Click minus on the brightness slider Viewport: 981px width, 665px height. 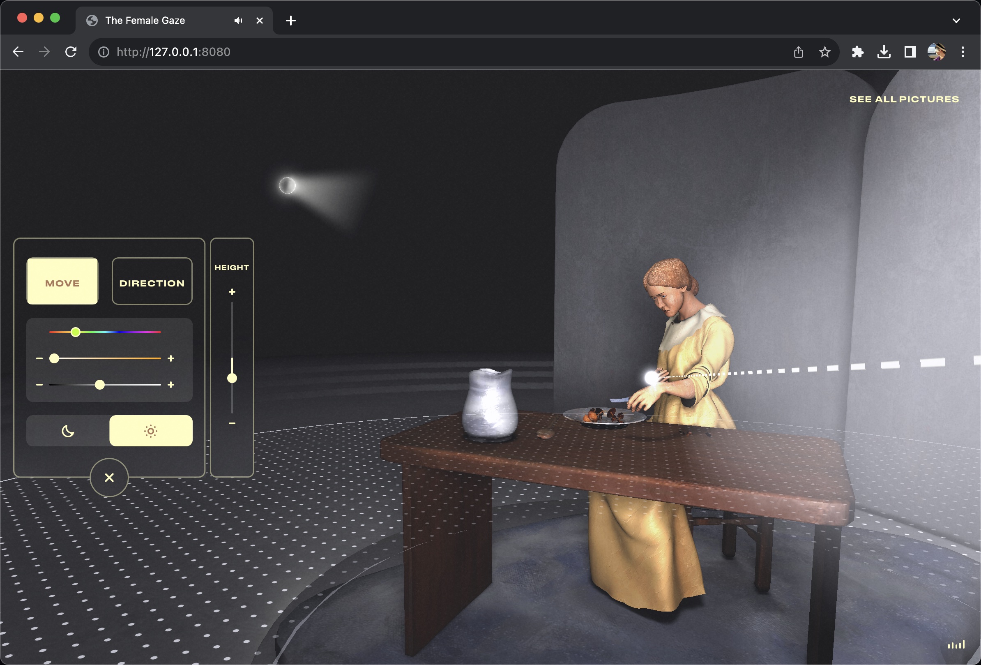[x=39, y=385]
